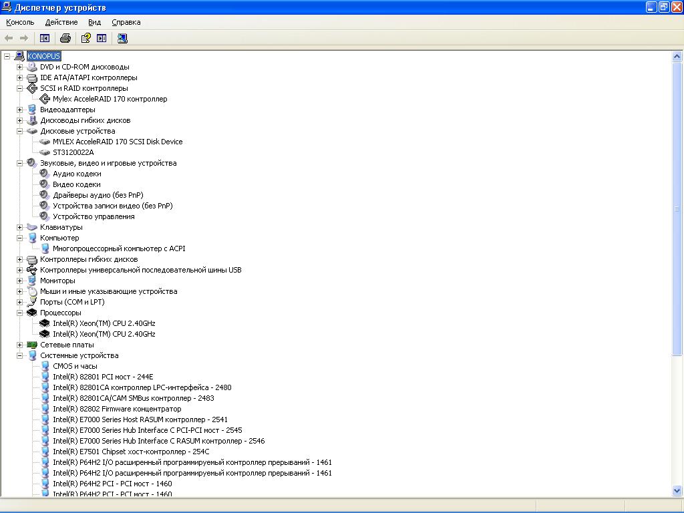
Task: Collapse the Системные устройства node
Action: [20, 355]
